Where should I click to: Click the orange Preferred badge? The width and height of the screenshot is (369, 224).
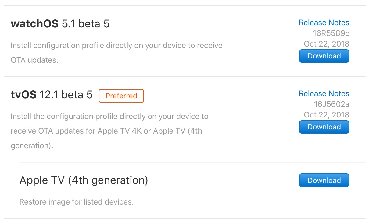point(121,96)
